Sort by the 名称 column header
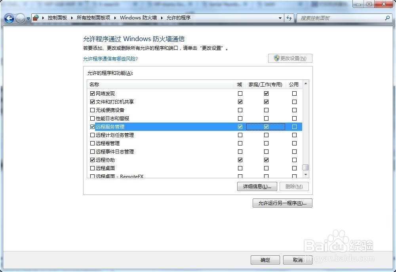Viewport: 396px width, 272px height. tap(160, 85)
